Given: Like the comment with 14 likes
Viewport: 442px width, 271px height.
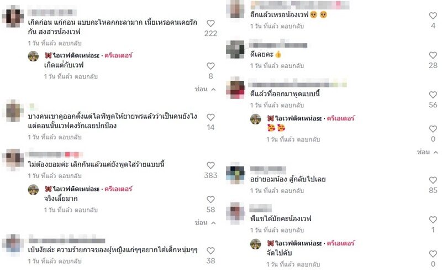Looking at the screenshot, I should point(211,117).
